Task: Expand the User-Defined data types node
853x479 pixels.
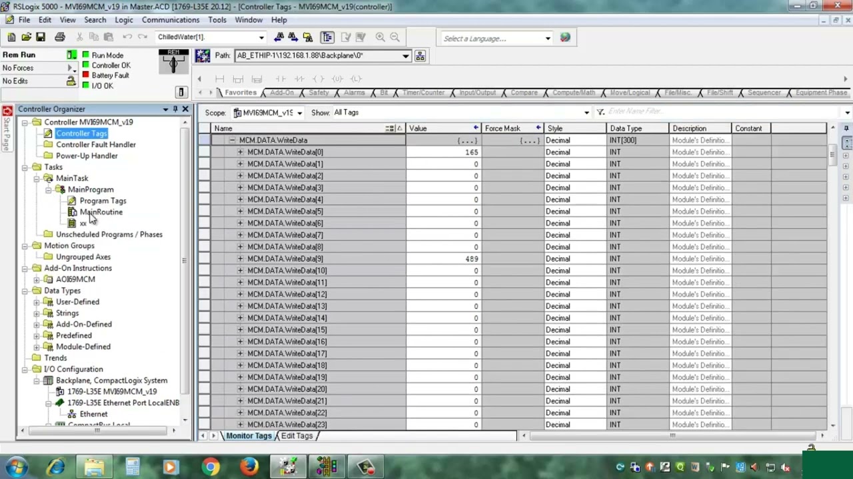Action: 37,302
